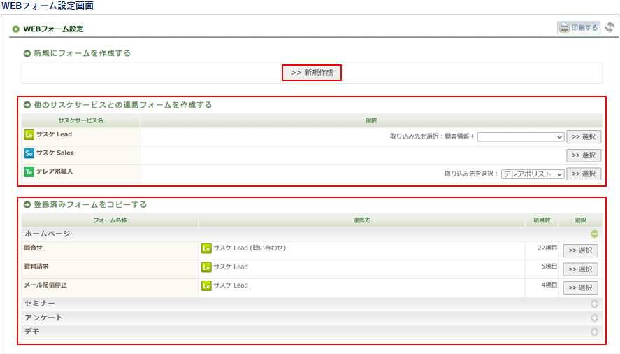Click the ホームページ group header
This screenshot has height=354, width=620.
(x=312, y=234)
